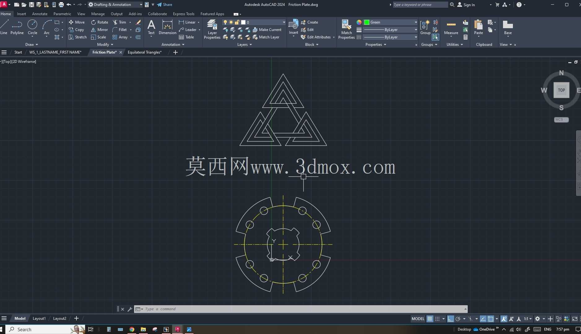Select the Dimension tool
This screenshot has width=581, height=334.
pos(167,27)
